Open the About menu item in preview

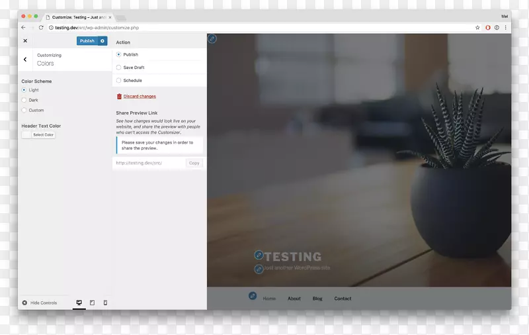click(x=294, y=299)
